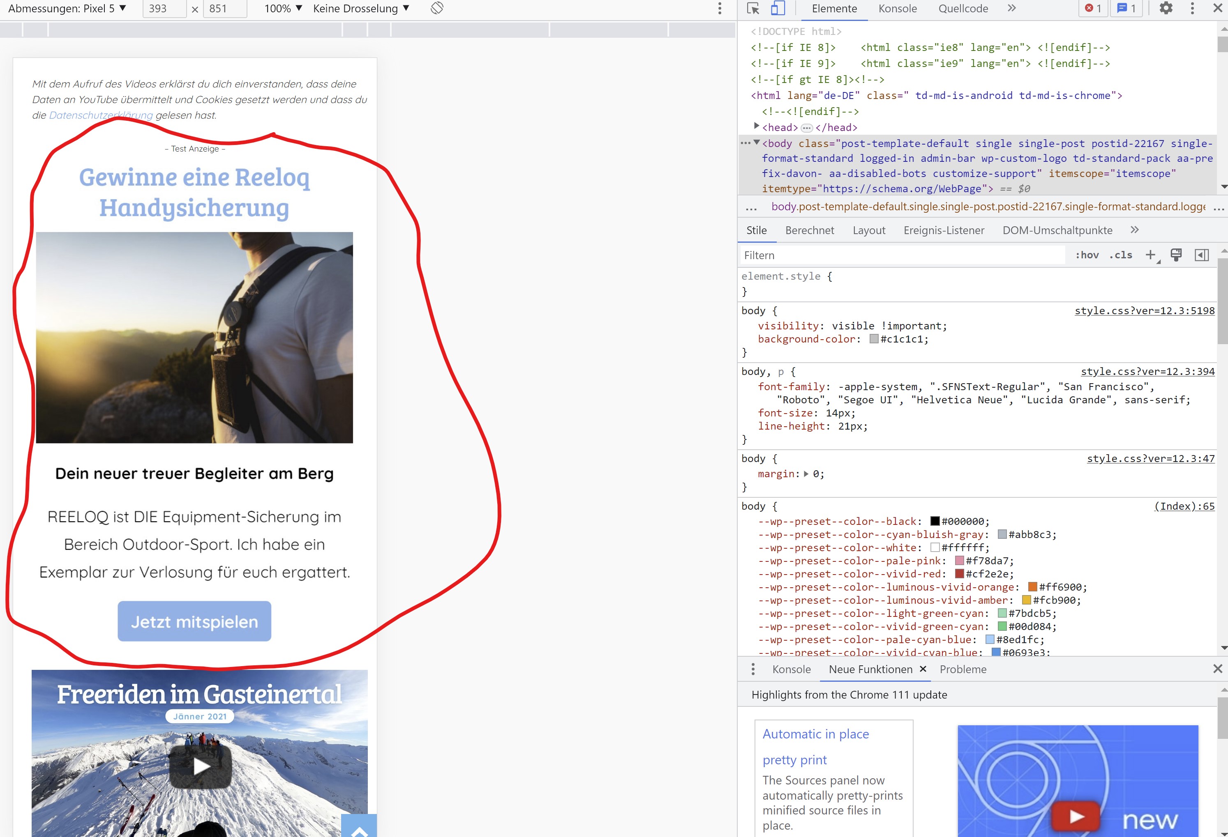Open the Datenschutzerklärung link
Image resolution: width=1228 pixels, height=837 pixels.
[100, 115]
